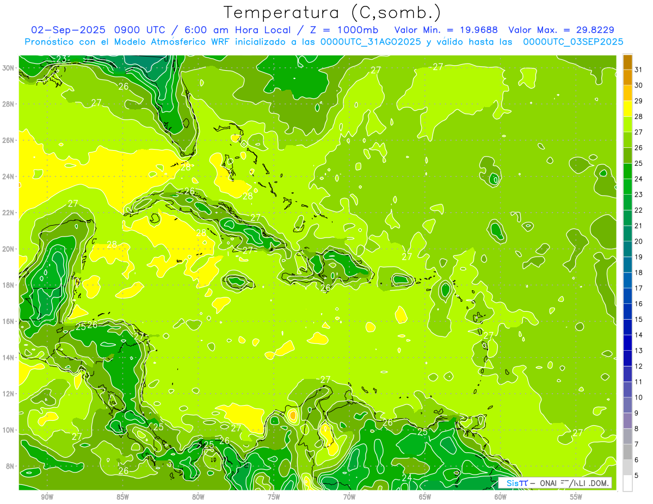Click the latitude label "28N"

click(8, 104)
